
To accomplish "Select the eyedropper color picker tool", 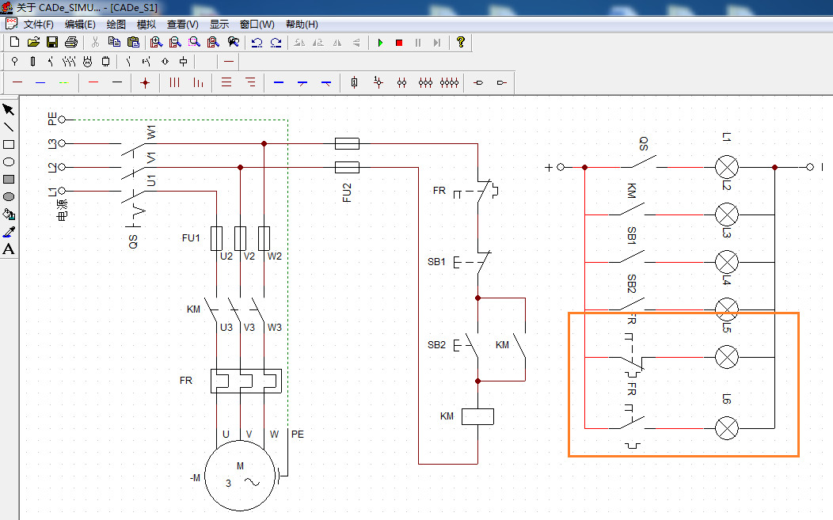I will click(x=10, y=231).
